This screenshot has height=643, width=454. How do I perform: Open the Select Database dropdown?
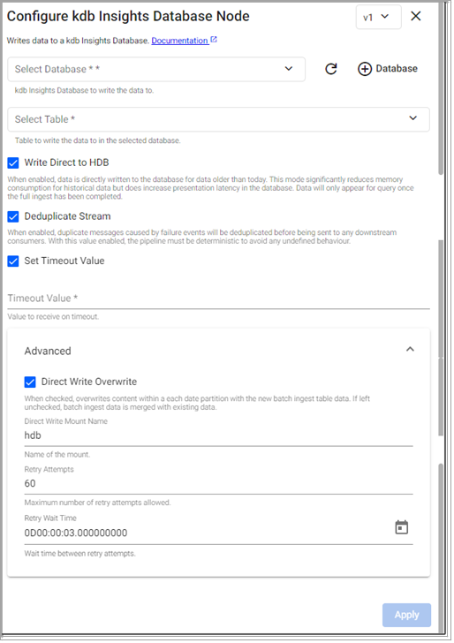click(156, 69)
